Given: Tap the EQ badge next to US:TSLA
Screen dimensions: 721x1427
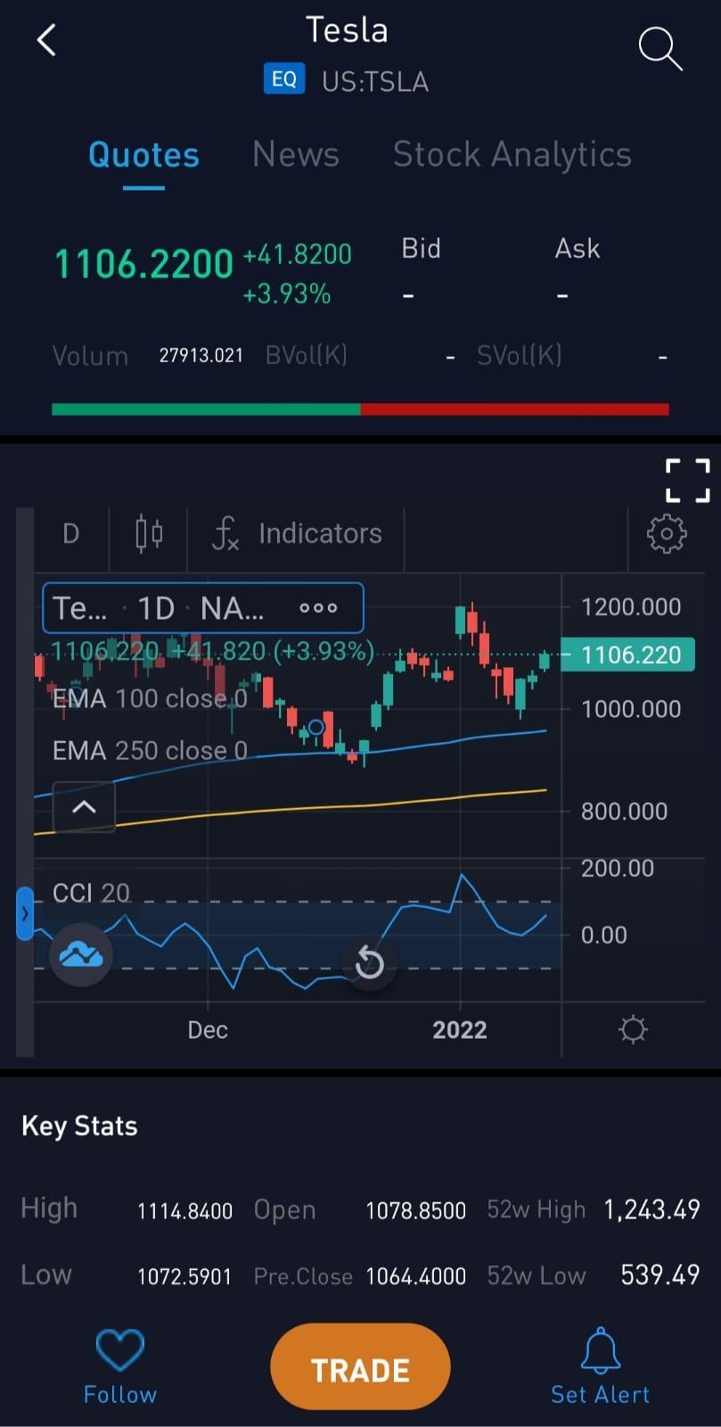Looking at the screenshot, I should 284,79.
